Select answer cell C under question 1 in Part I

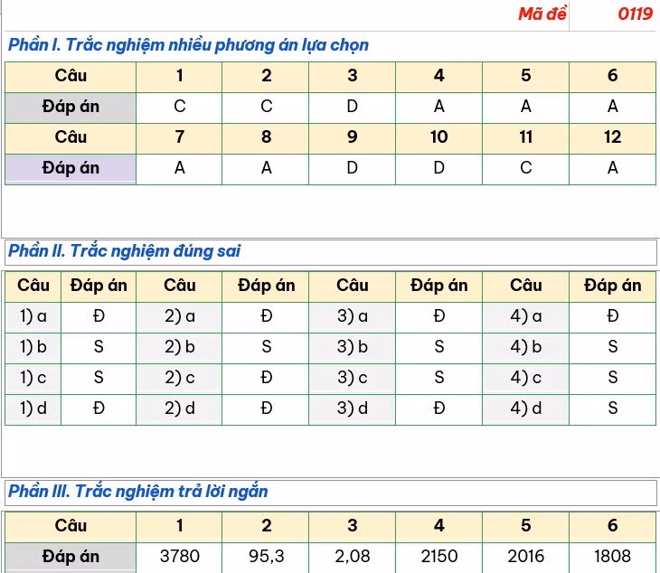coord(179,107)
